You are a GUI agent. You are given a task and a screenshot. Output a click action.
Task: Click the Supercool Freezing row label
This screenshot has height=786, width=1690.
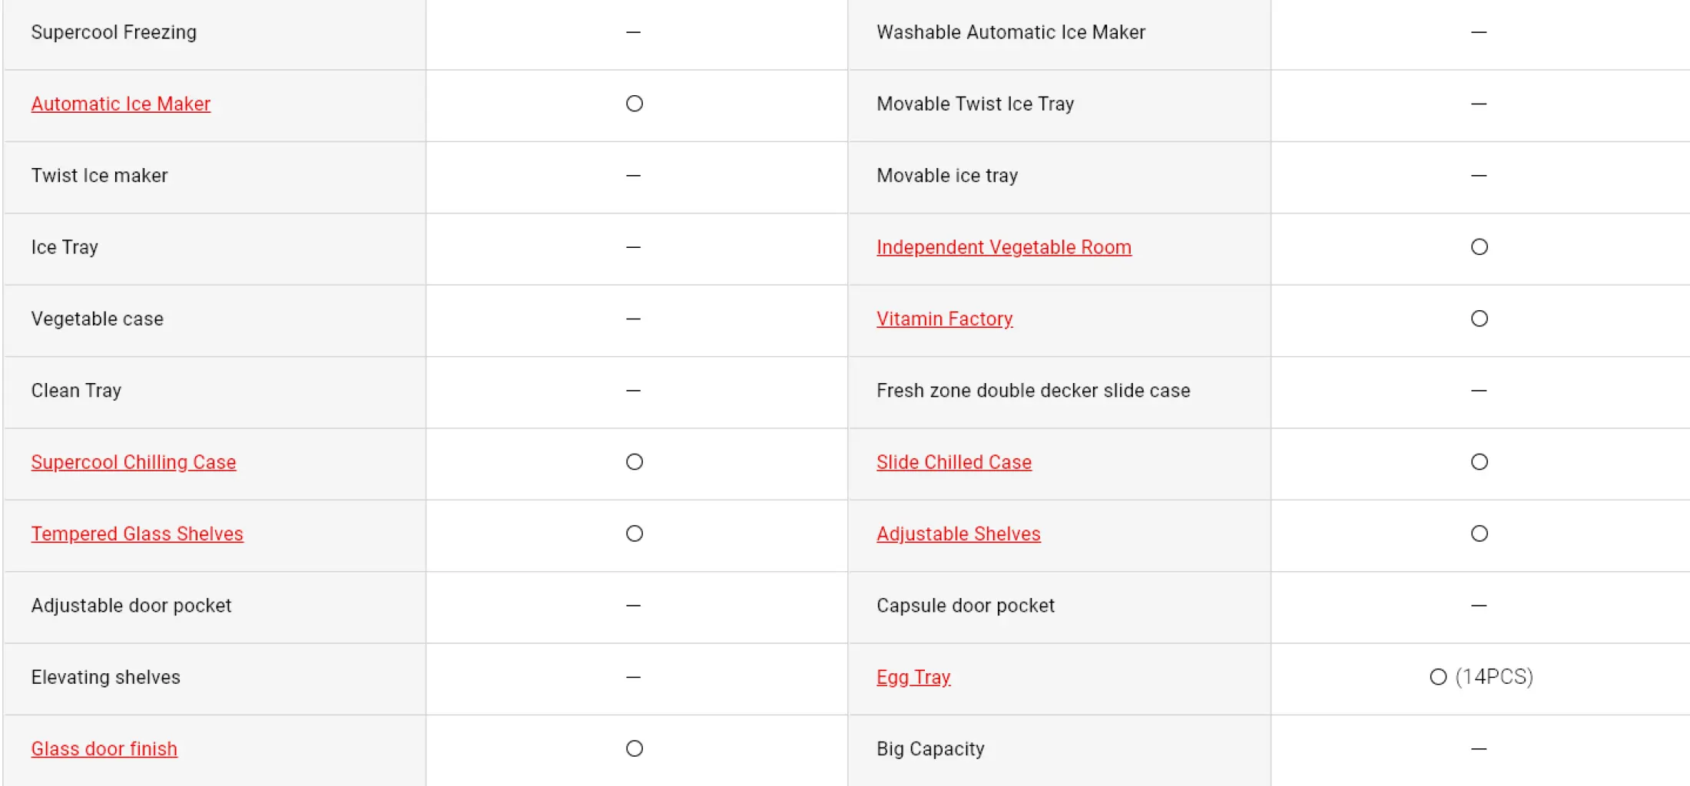tap(114, 32)
